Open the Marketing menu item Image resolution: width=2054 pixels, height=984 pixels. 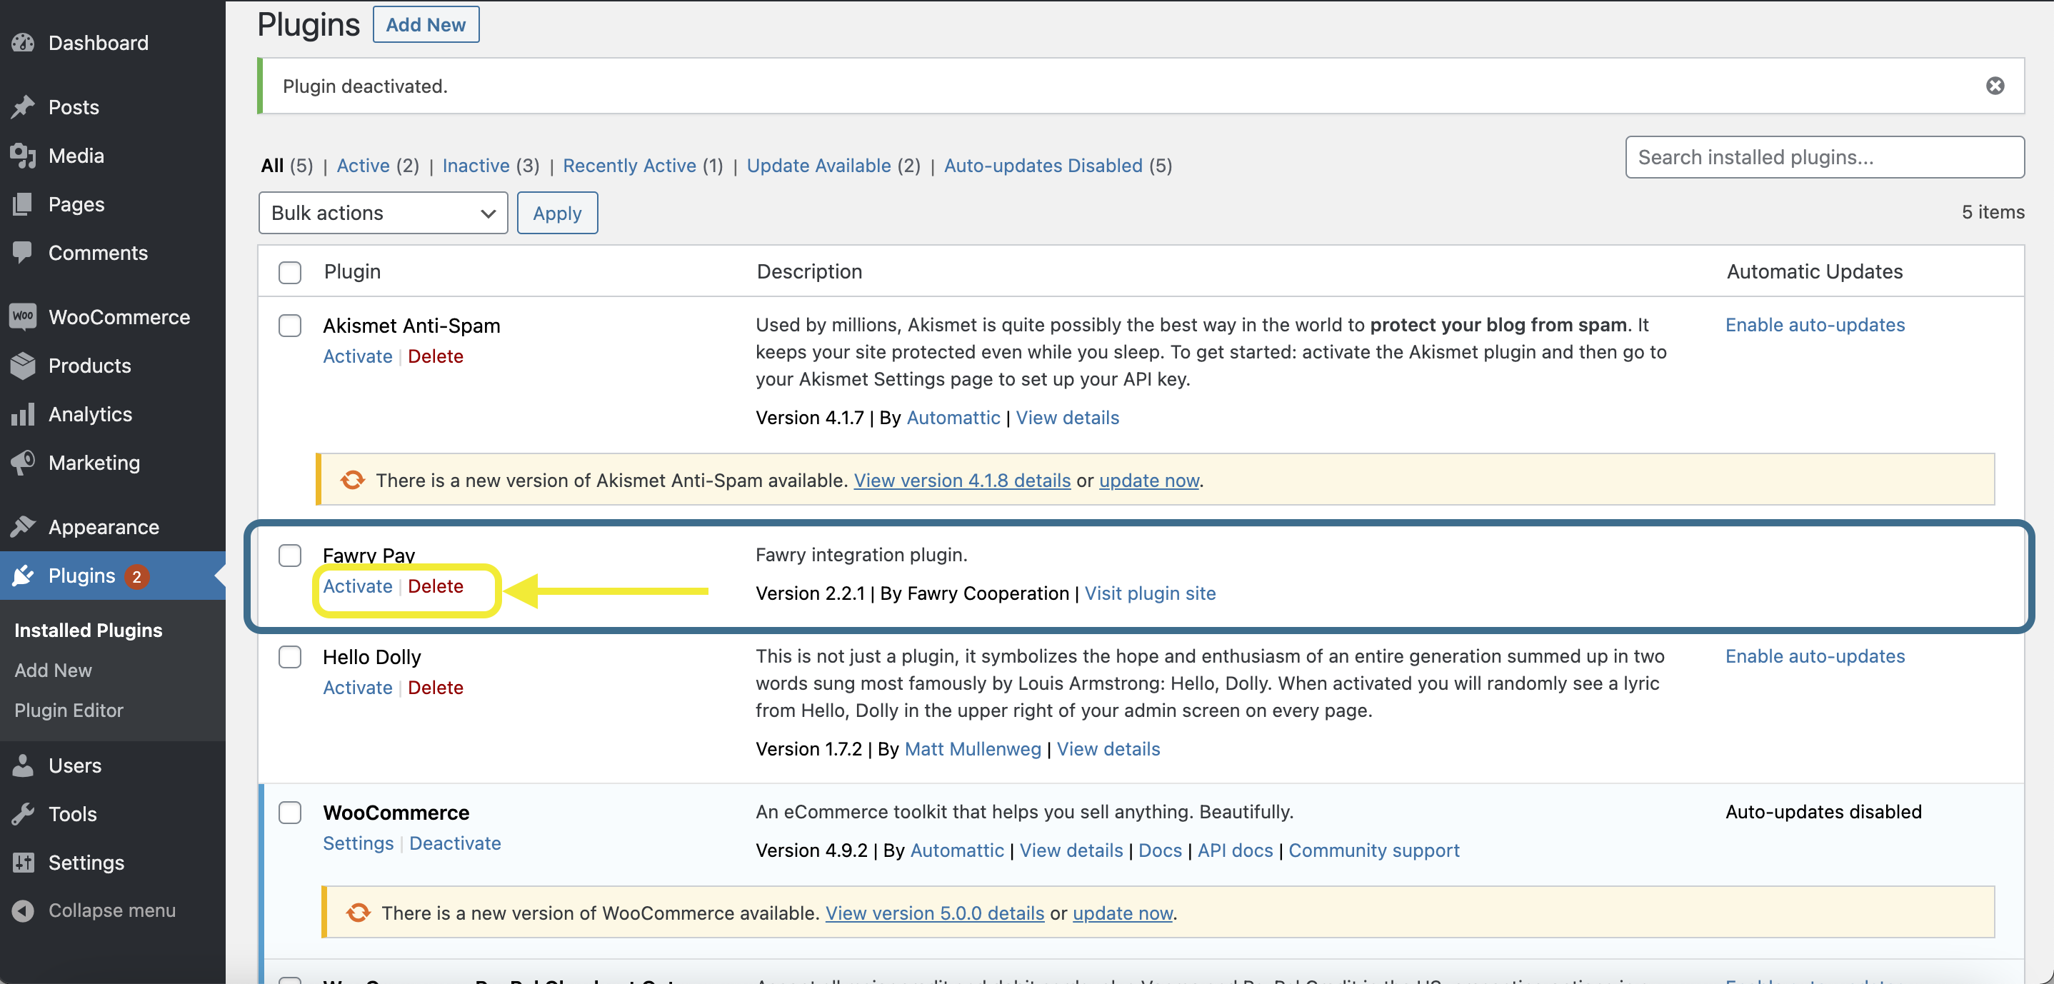click(94, 463)
